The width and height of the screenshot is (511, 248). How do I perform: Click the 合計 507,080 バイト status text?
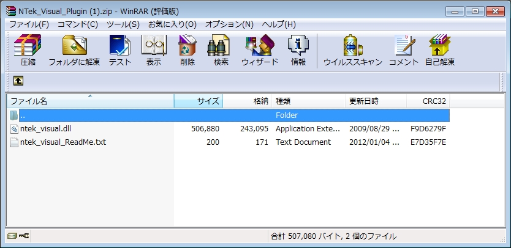point(333,236)
